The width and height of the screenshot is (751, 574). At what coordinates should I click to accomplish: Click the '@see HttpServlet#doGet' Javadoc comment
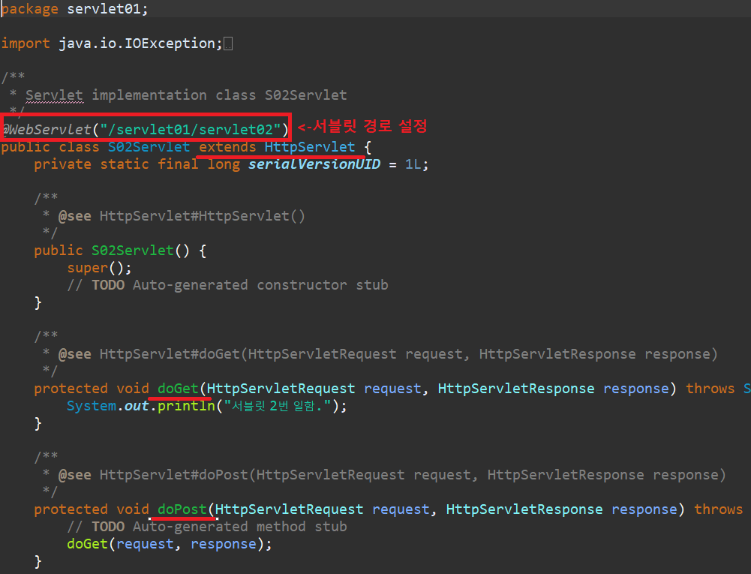pos(388,354)
